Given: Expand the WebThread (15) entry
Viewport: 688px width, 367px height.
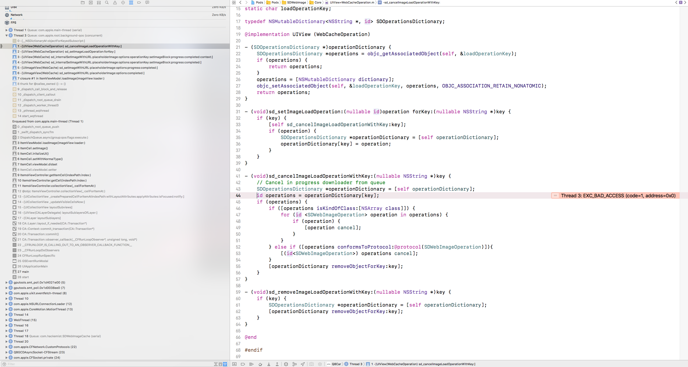Looking at the screenshot, I should [x=6, y=320].
